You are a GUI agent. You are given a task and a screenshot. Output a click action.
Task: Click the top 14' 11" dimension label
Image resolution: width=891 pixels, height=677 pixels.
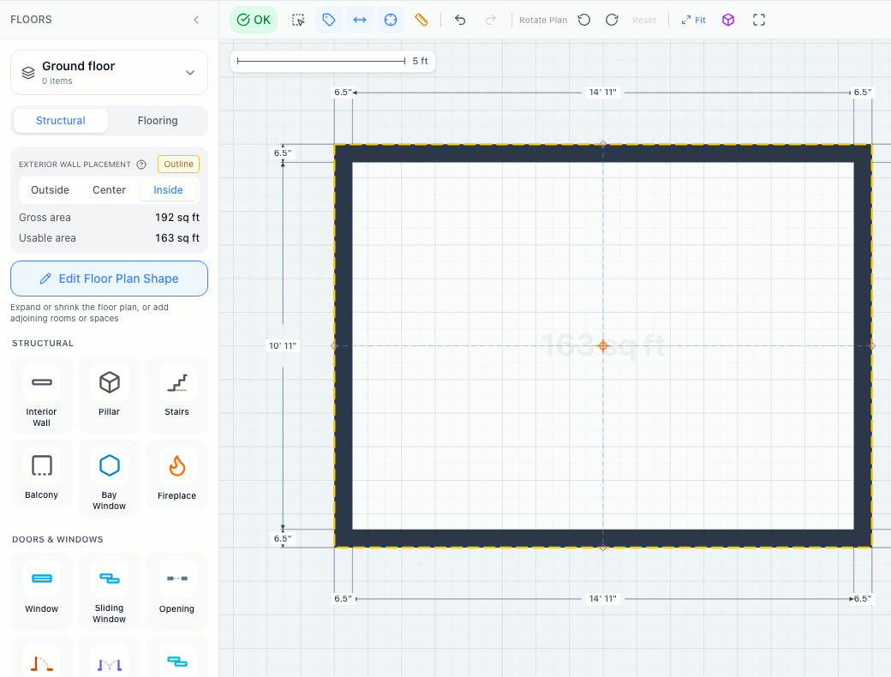603,92
